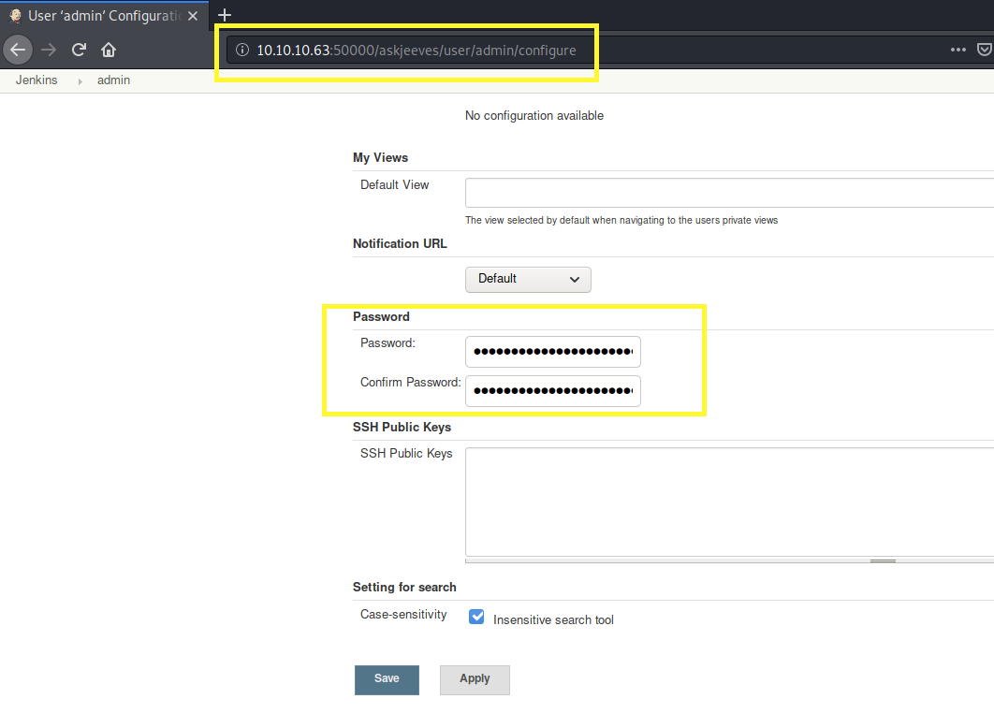The image size is (994, 728).
Task: Open the page actions three-dot menu
Action: pos(957,50)
